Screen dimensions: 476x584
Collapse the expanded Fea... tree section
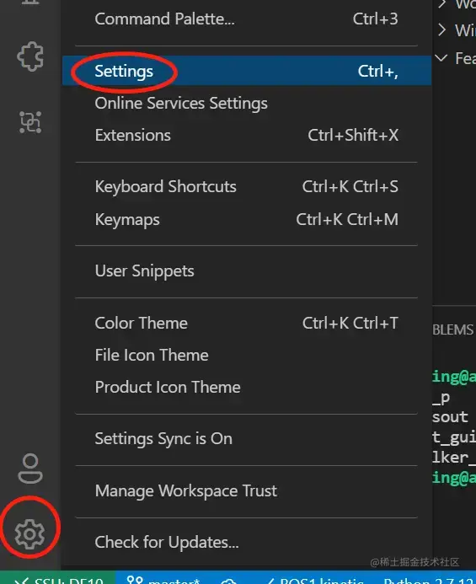coord(441,58)
